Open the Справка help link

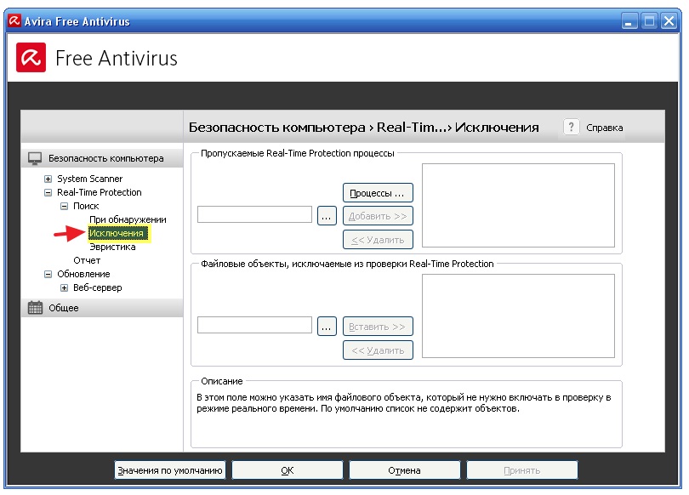tap(605, 128)
